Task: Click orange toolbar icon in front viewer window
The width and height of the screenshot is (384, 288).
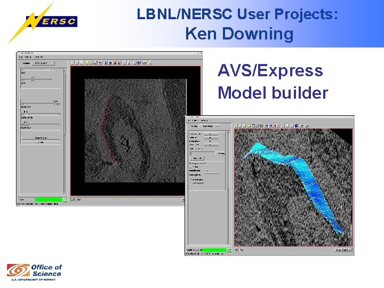Action: point(274,126)
